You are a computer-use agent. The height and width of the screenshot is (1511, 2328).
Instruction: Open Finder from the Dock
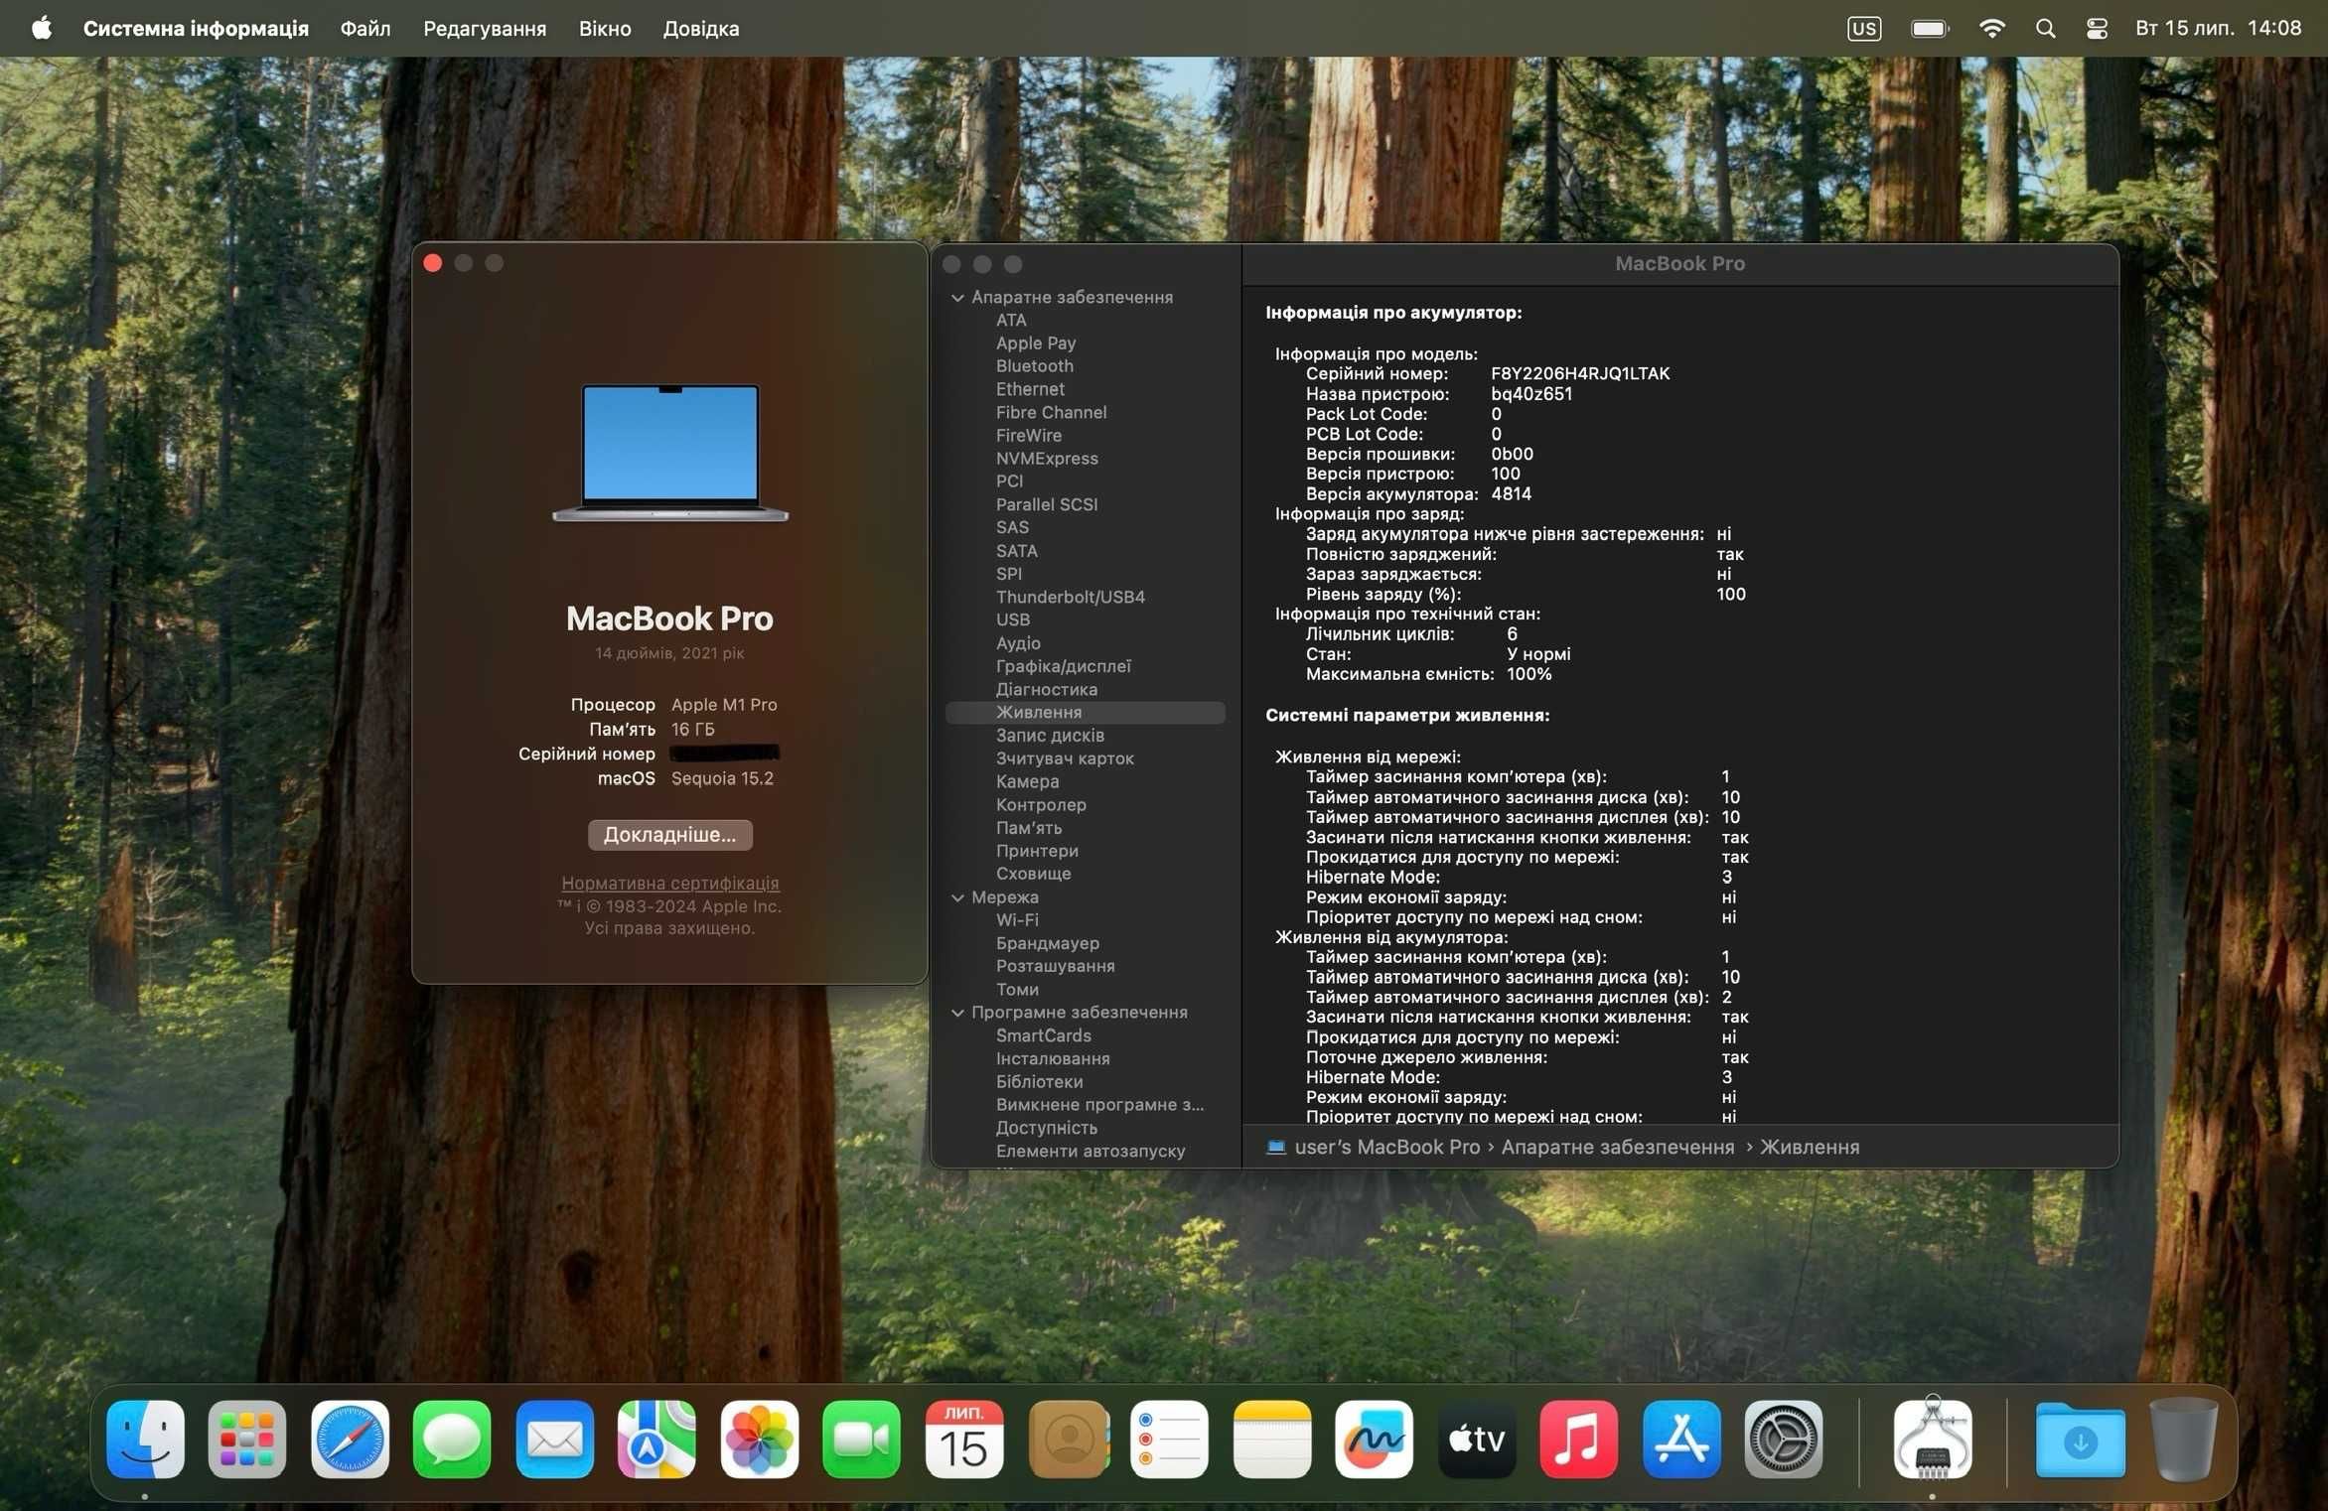145,1440
